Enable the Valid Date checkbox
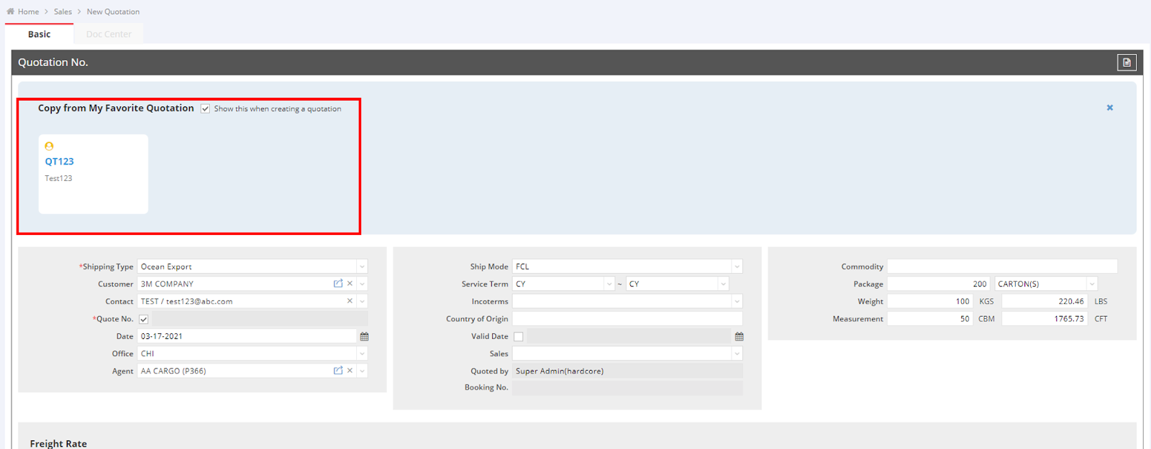This screenshot has height=449, width=1151. tap(518, 336)
